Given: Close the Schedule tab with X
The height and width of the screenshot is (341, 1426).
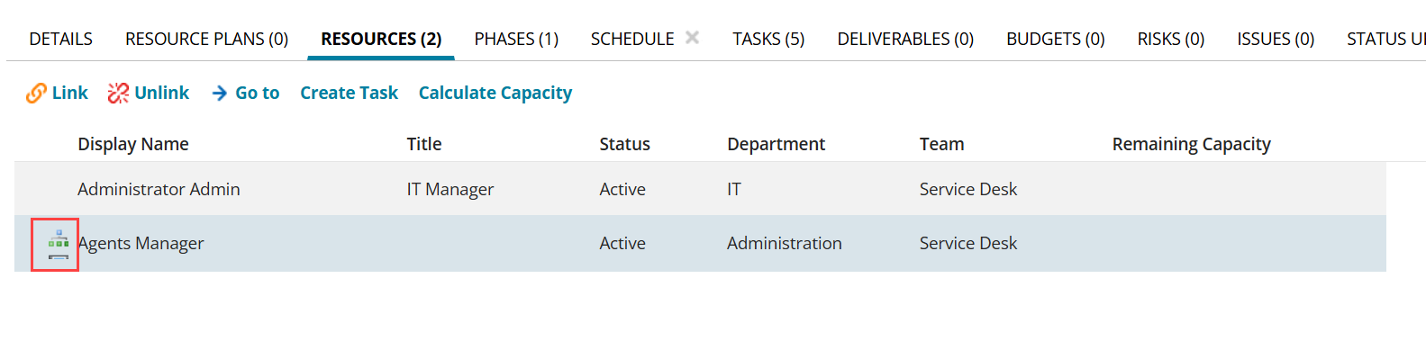Looking at the screenshot, I should click(692, 38).
